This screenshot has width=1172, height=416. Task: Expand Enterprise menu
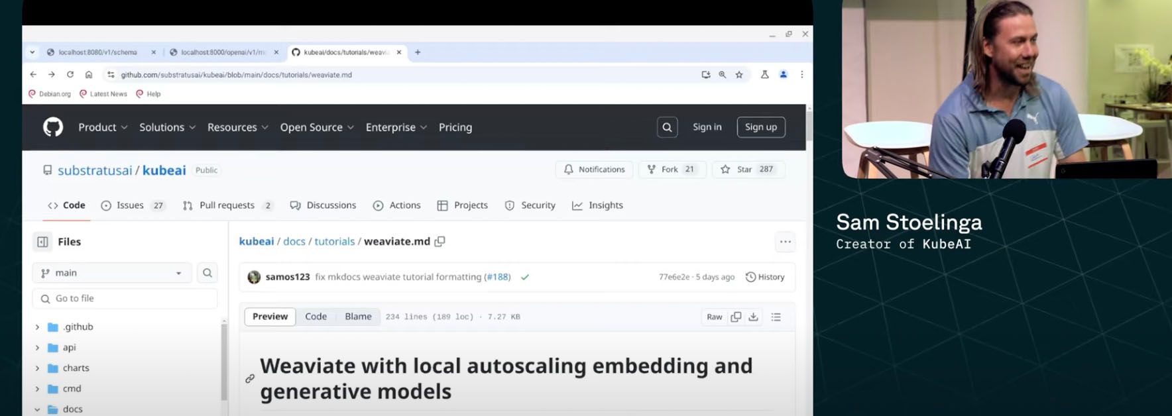(396, 127)
